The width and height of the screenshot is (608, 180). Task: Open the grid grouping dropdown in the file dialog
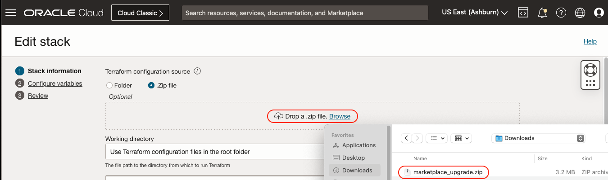click(462, 138)
